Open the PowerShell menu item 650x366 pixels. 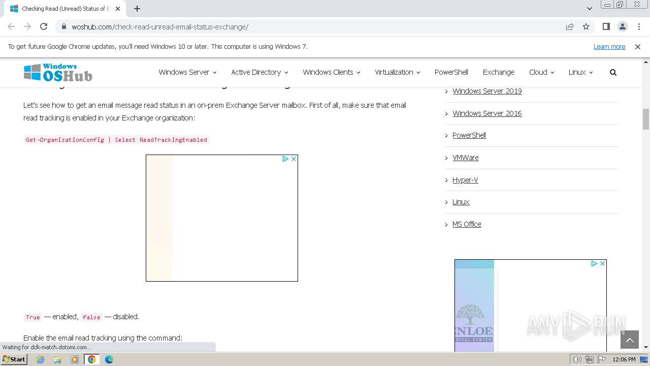451,72
